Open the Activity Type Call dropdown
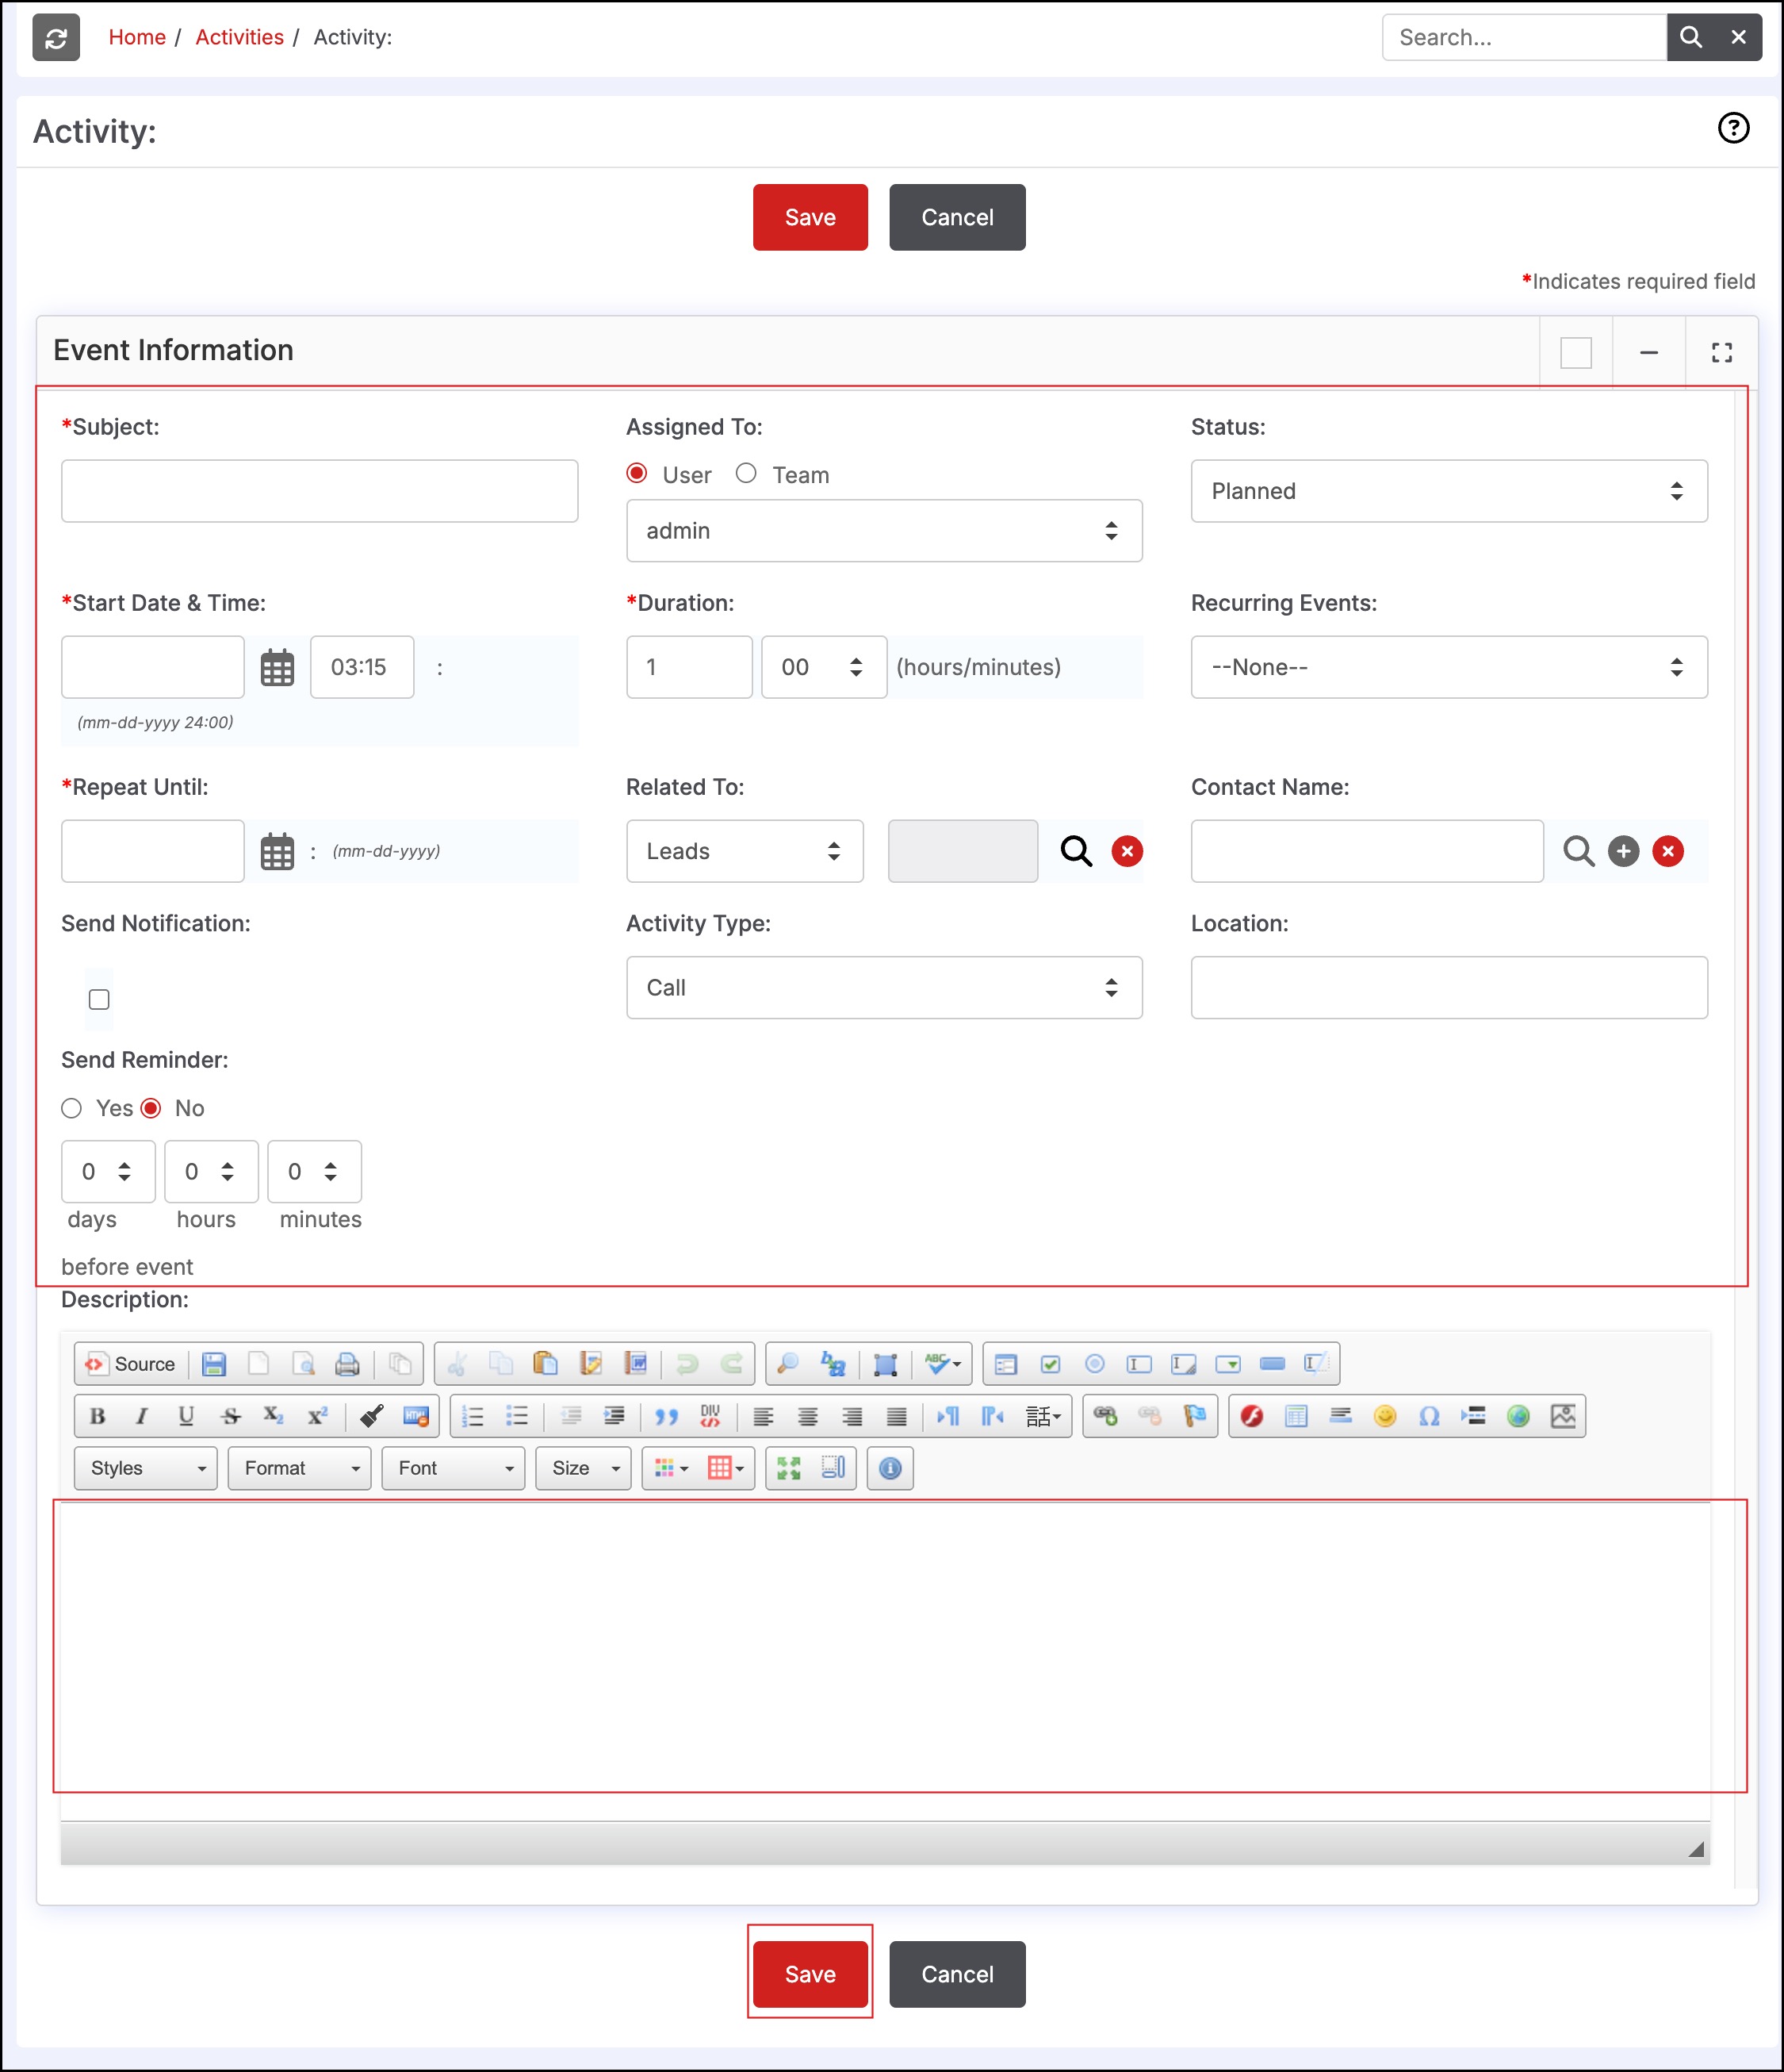The image size is (1784, 2072). (x=883, y=988)
